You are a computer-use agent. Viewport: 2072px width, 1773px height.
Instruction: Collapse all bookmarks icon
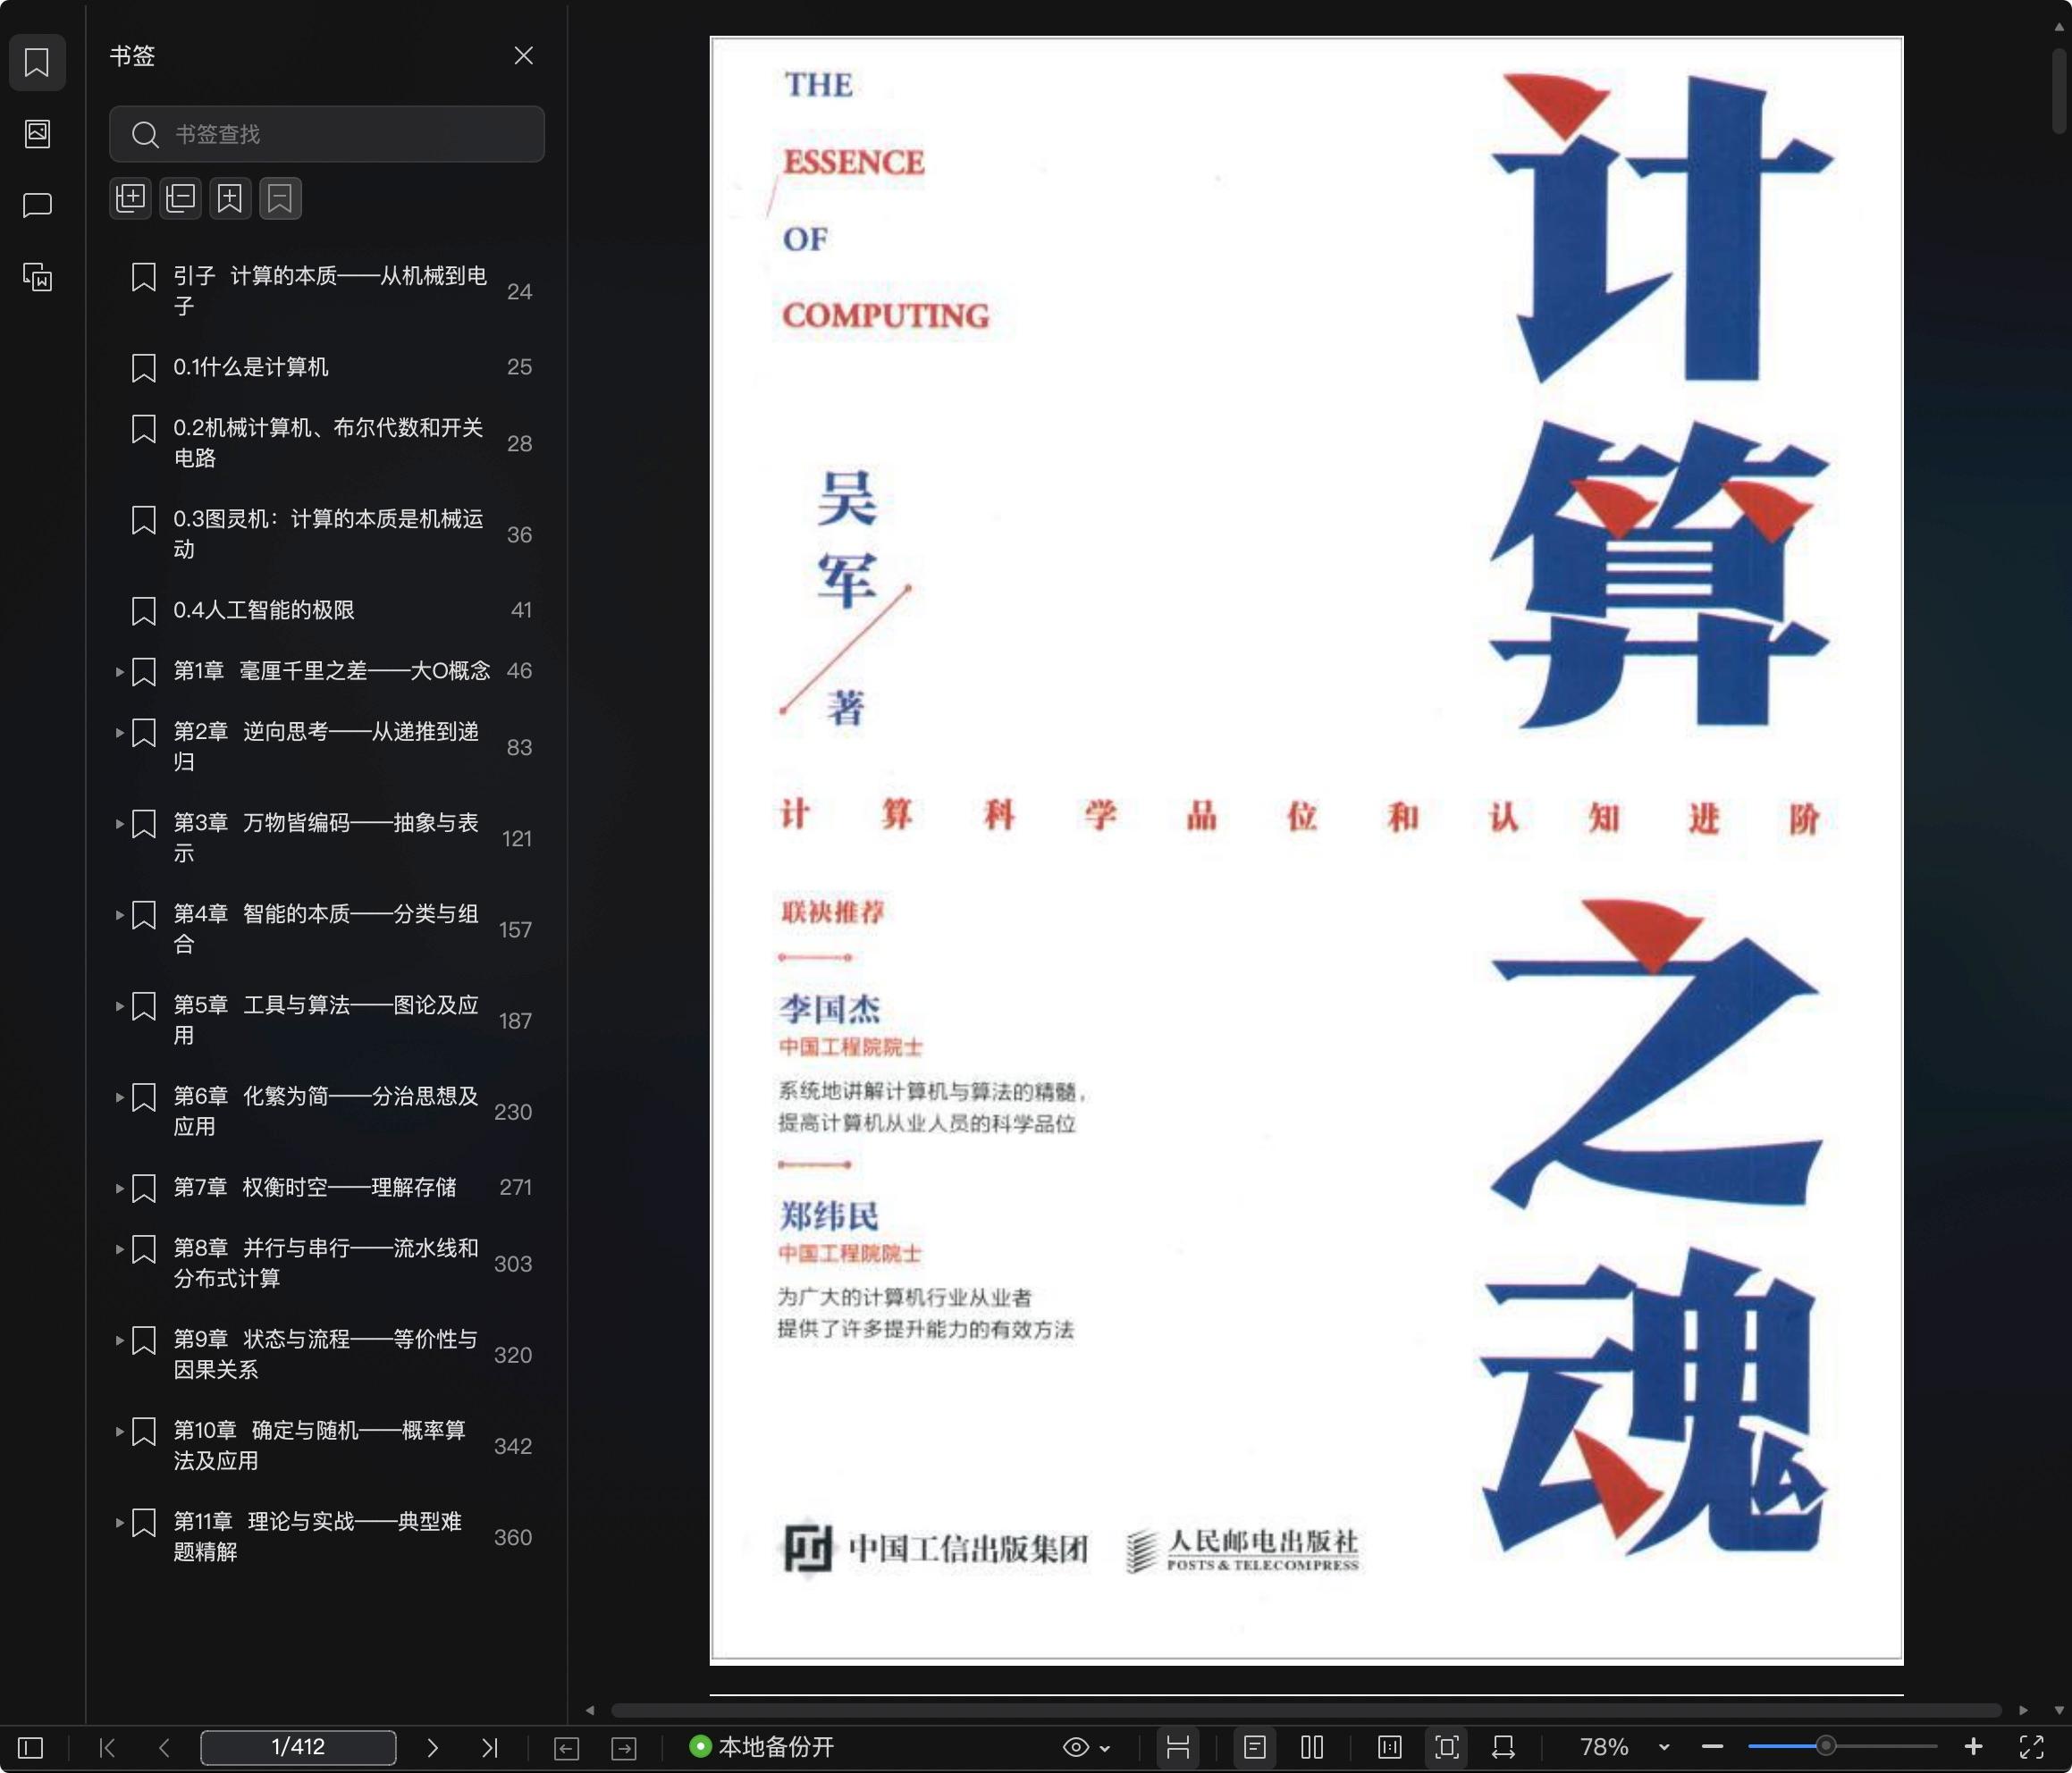point(181,198)
